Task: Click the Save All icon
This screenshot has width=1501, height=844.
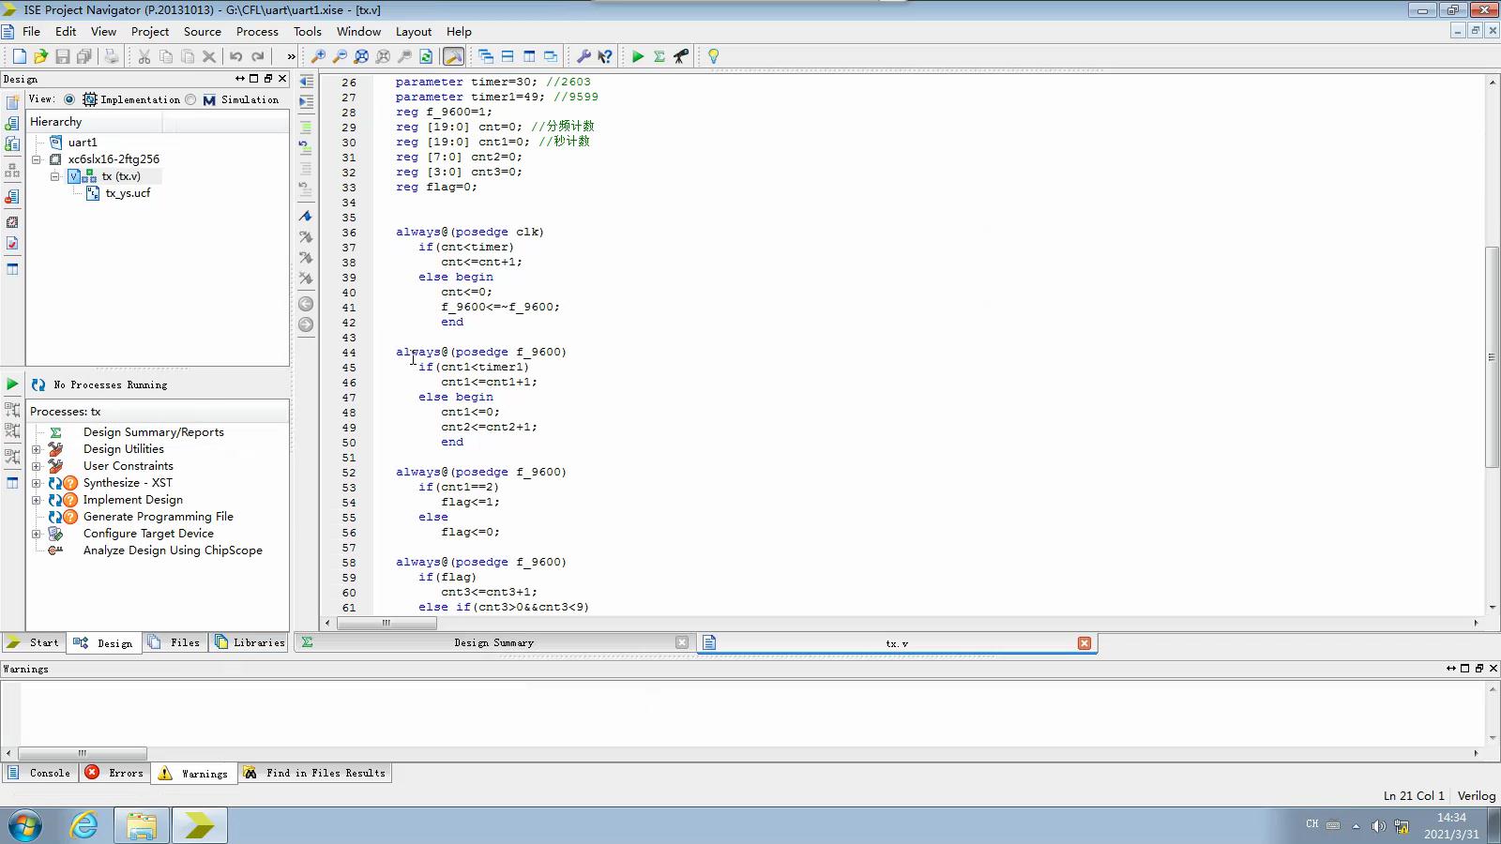Action: tap(83, 56)
